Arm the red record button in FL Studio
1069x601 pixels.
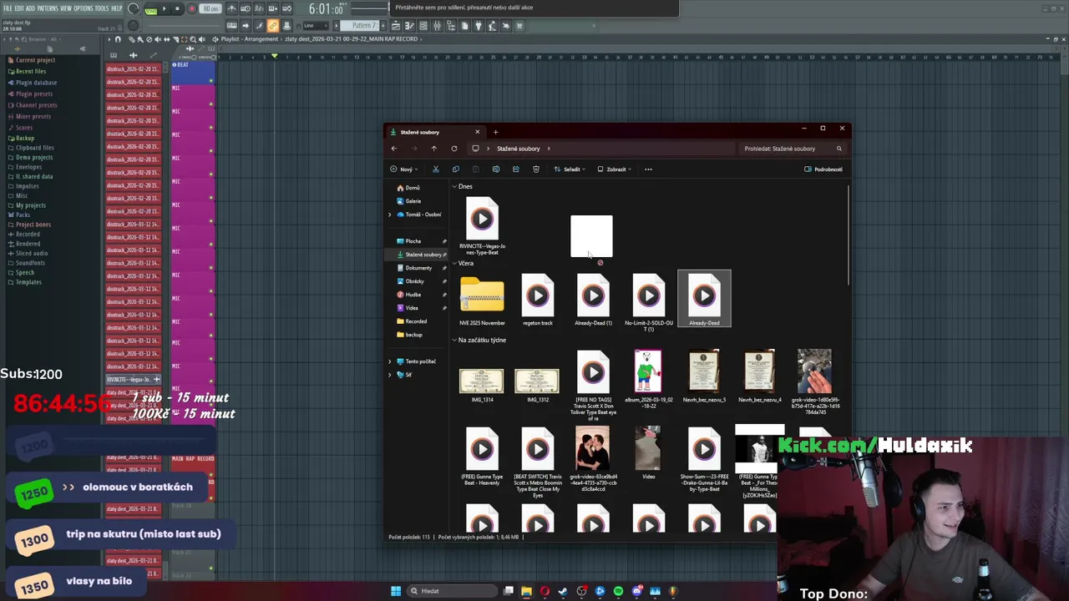coord(191,8)
